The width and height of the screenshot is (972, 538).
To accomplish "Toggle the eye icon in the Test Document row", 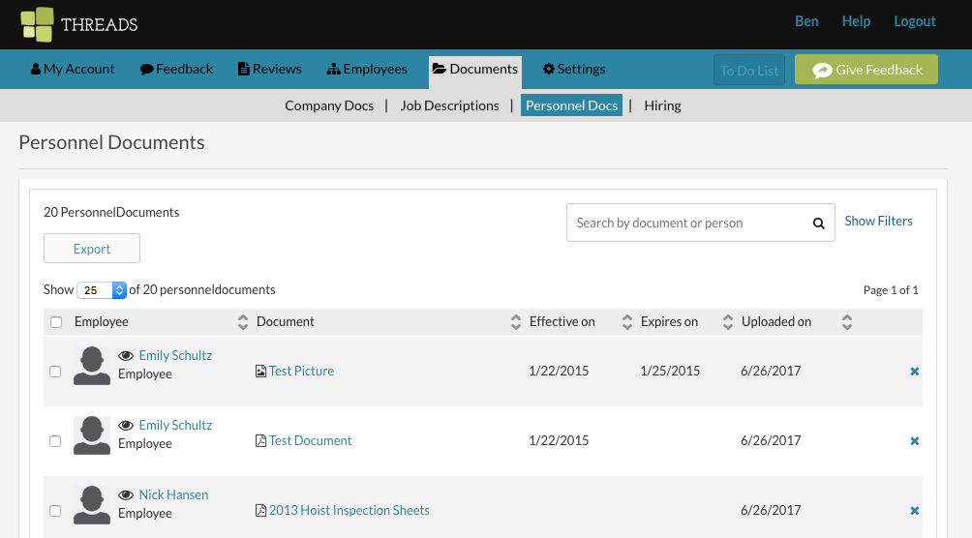I will (126, 425).
